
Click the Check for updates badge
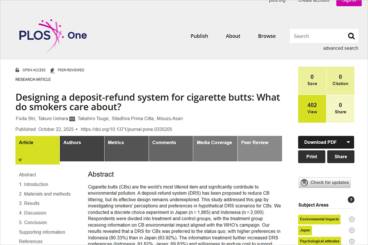(x=325, y=183)
